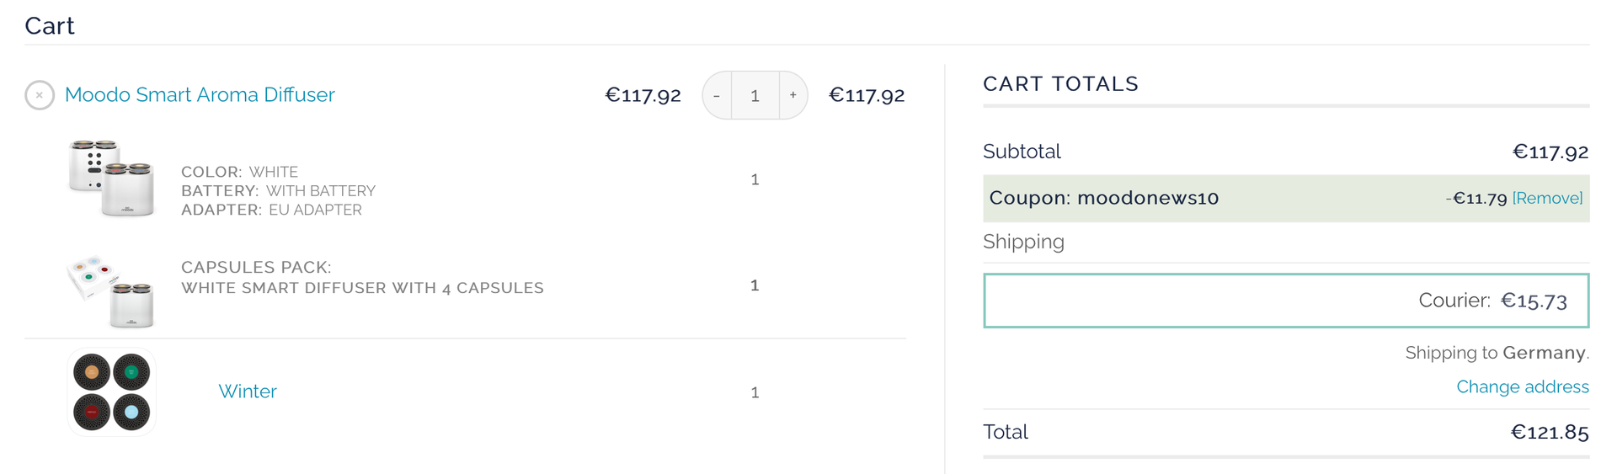Click the capsules pack thumbnail image
This screenshot has width=1617, height=474.
[x=111, y=290]
